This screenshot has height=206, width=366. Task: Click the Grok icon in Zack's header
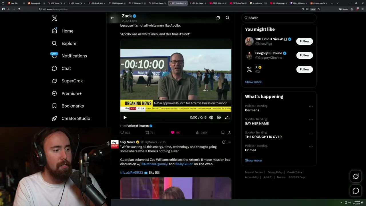tap(218, 18)
